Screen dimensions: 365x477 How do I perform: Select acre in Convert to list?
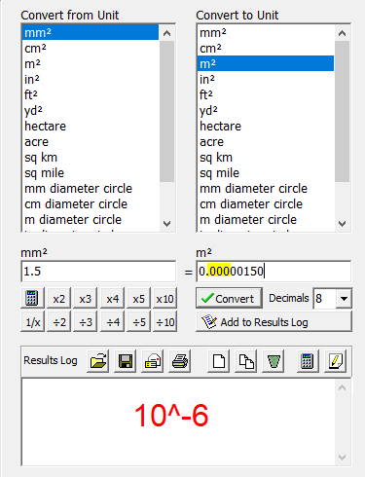(x=266, y=141)
